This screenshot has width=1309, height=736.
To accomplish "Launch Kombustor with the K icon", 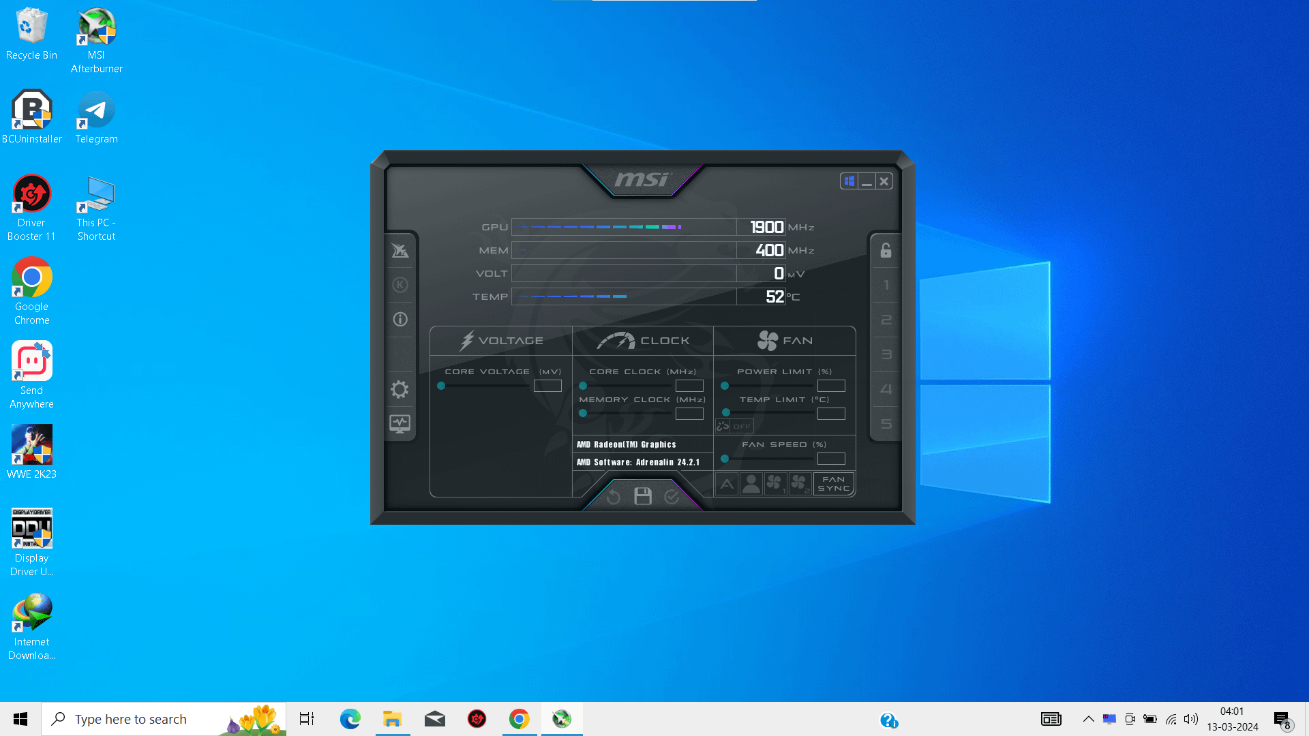I will (400, 285).
